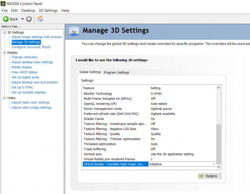The width and height of the screenshot is (250, 194).
Task: Select the Global Settings tab
Action: click(x=90, y=72)
